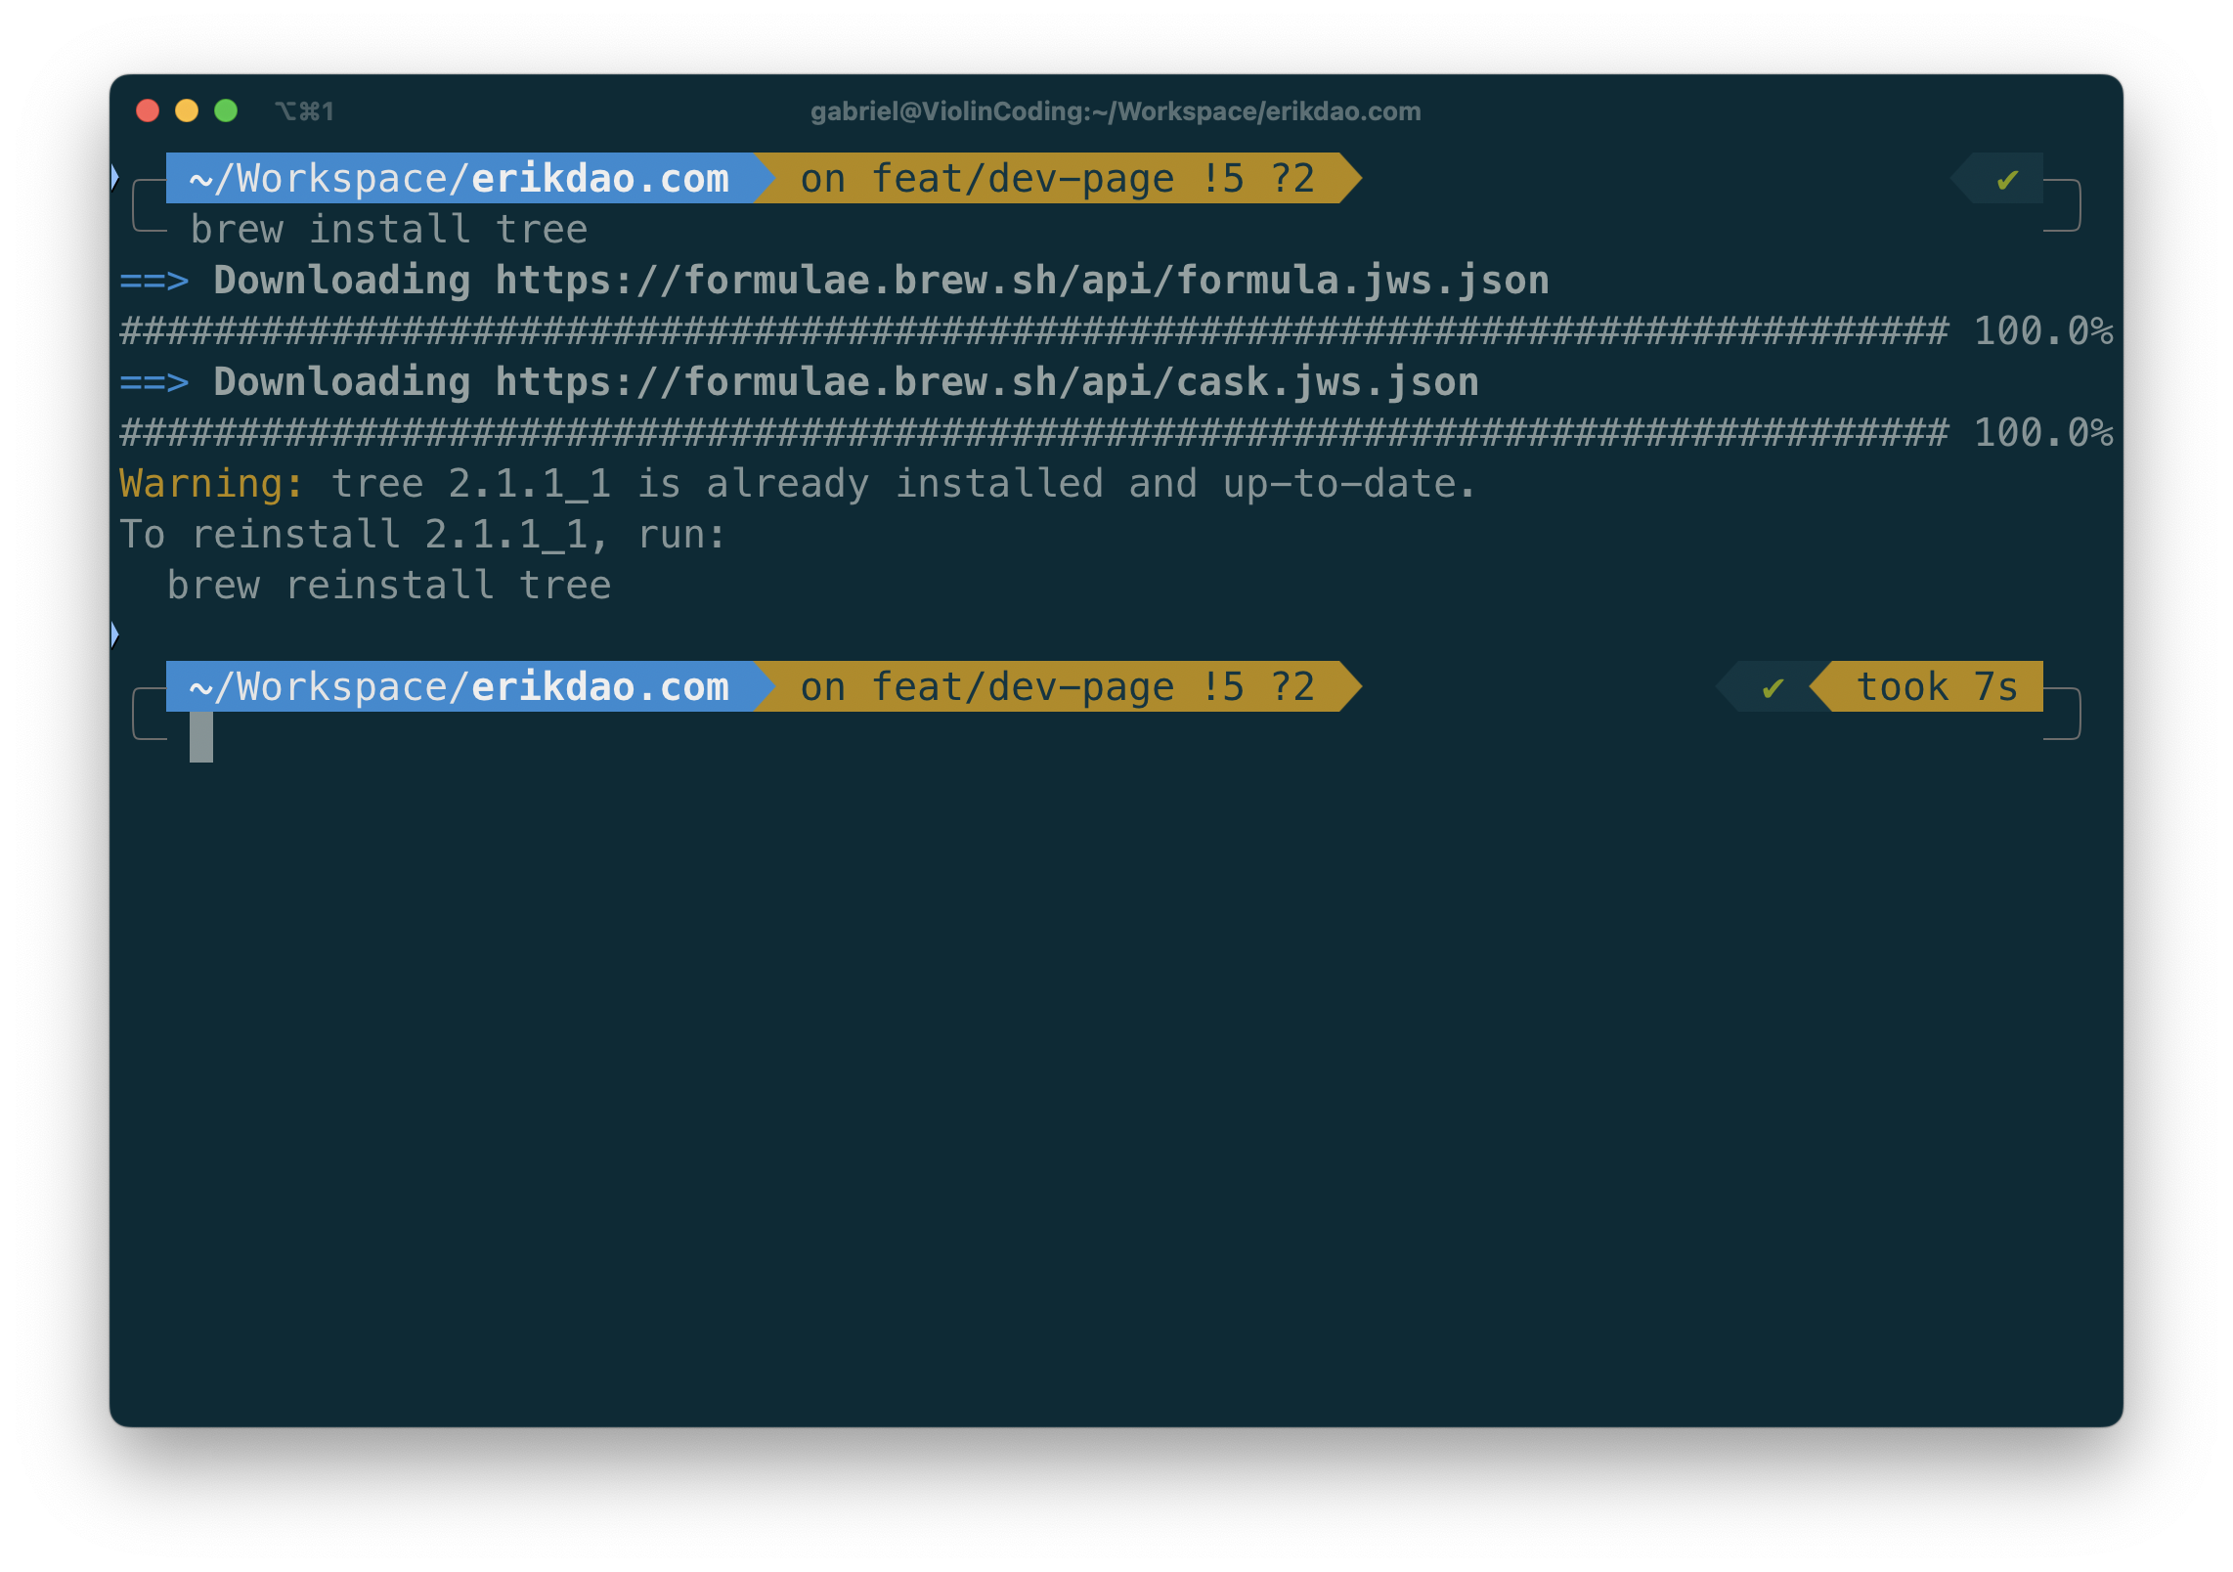Click the red close window button
Image resolution: width=2233 pixels, height=1572 pixels.
pos(148,111)
